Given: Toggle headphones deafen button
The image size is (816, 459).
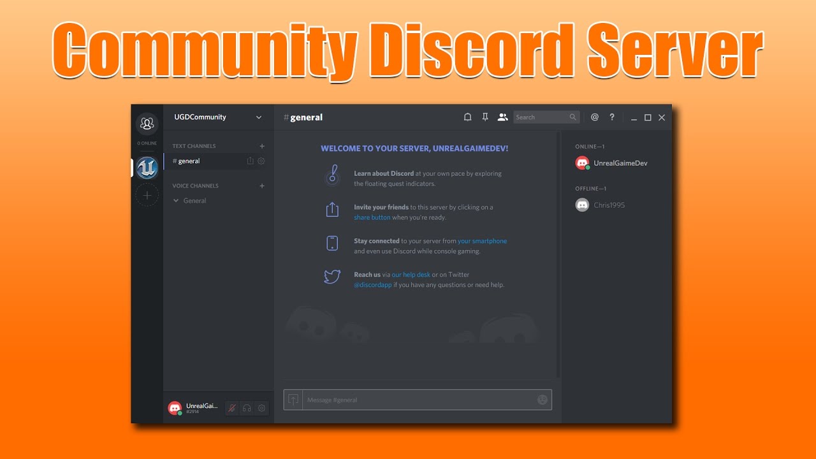Looking at the screenshot, I should (247, 408).
